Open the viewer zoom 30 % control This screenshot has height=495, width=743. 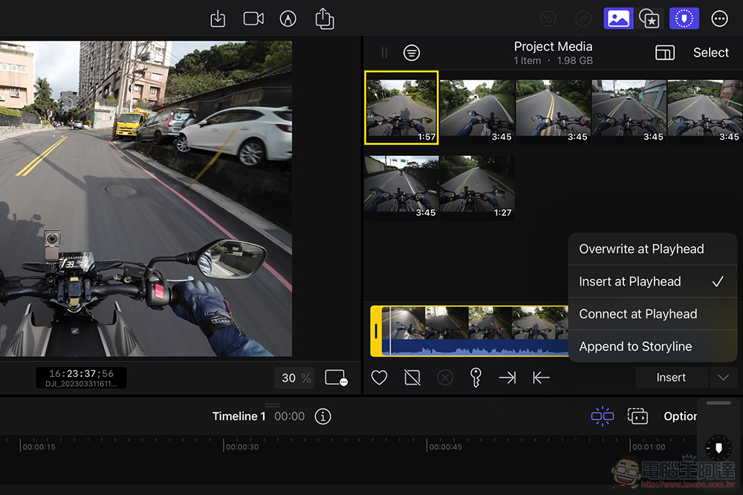click(295, 378)
